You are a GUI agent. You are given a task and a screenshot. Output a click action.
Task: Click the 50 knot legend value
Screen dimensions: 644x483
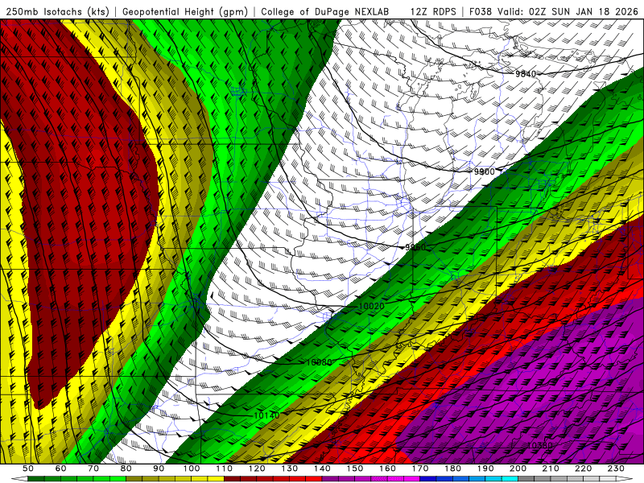[x=28, y=469]
